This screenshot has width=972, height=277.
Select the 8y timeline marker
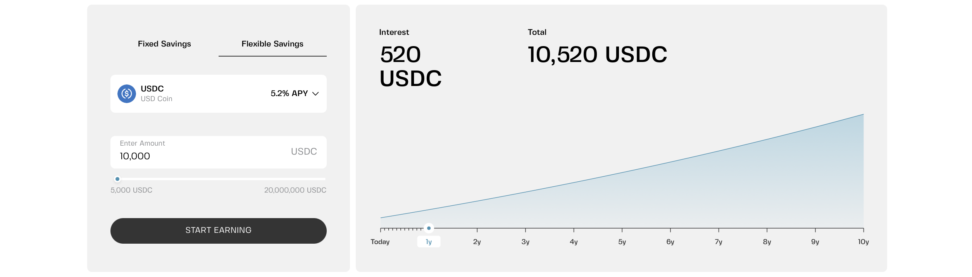[767, 242]
